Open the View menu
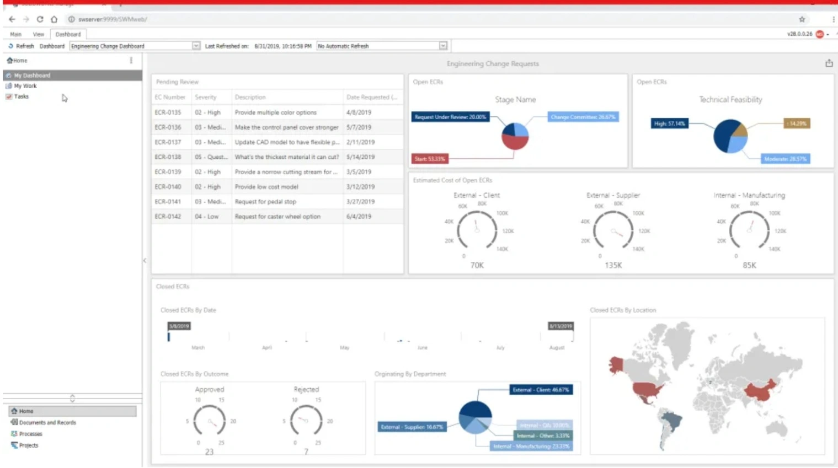Image resolution: width=838 pixels, height=468 pixels. (x=38, y=34)
